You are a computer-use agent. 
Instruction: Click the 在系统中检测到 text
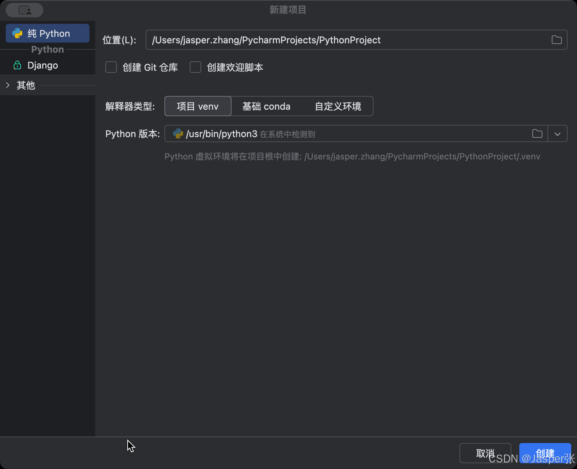point(287,134)
